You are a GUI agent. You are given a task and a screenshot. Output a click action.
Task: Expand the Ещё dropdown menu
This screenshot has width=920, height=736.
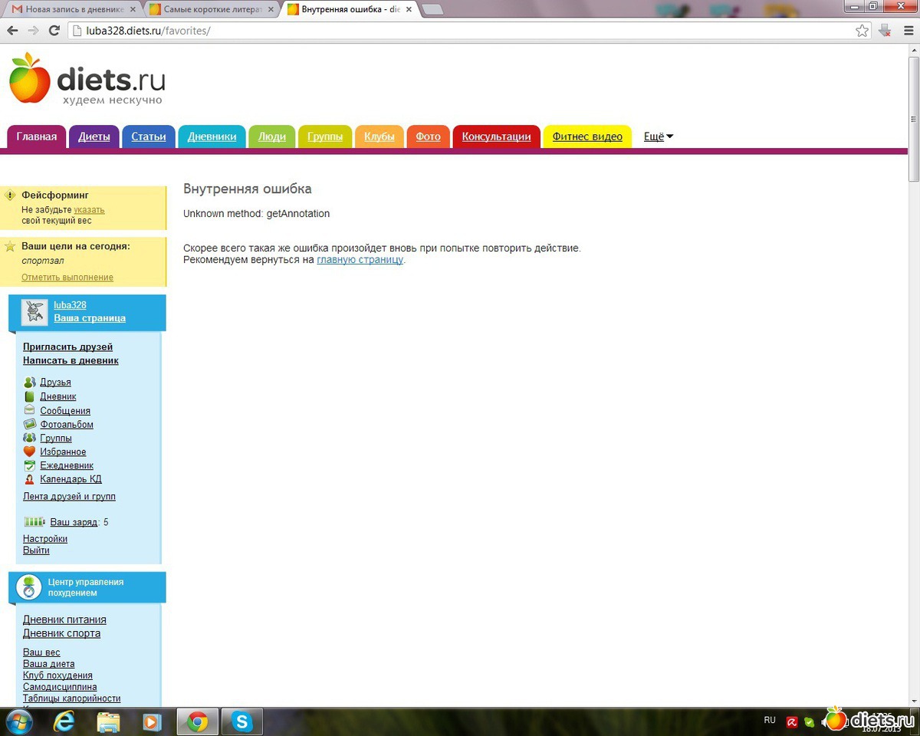tap(658, 136)
